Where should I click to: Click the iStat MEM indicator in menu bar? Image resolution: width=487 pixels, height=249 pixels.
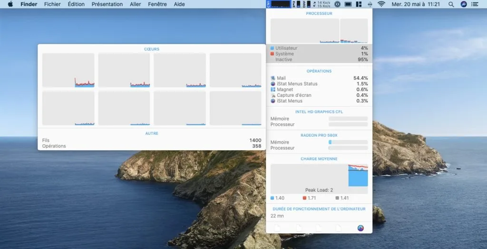(296, 4)
